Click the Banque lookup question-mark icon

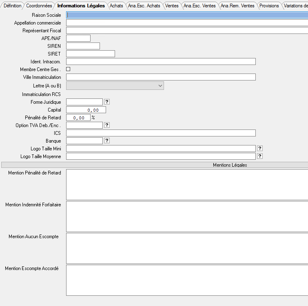point(107,141)
